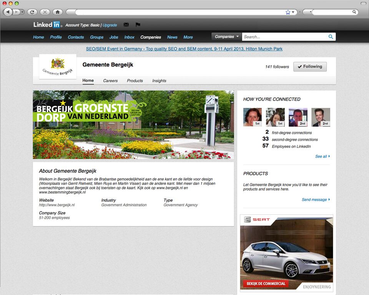Image resolution: width=369 pixels, height=295 pixels.
Task: Open the bookmark star dropdown arrow
Action: click(x=293, y=12)
